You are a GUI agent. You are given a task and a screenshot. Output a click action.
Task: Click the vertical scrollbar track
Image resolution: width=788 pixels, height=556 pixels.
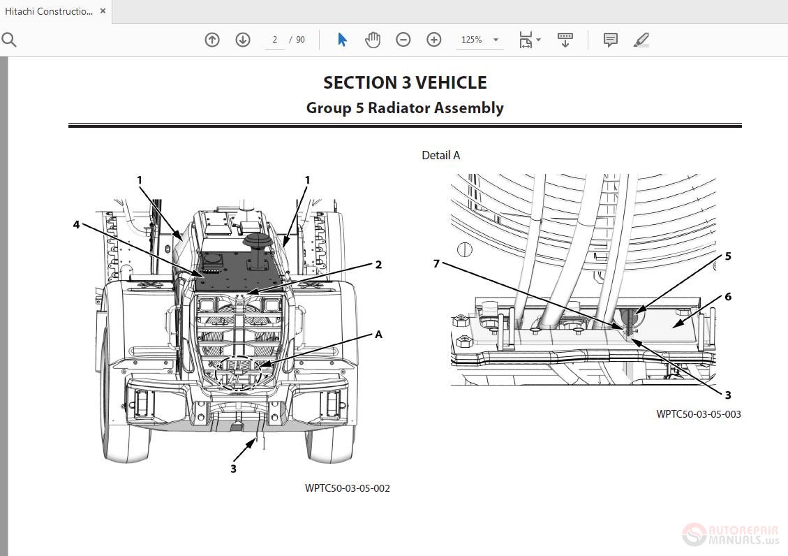tap(783, 279)
